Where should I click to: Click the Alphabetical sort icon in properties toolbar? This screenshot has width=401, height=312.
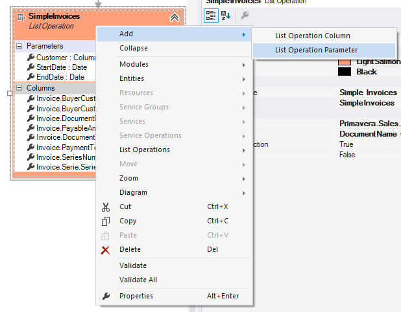click(226, 16)
